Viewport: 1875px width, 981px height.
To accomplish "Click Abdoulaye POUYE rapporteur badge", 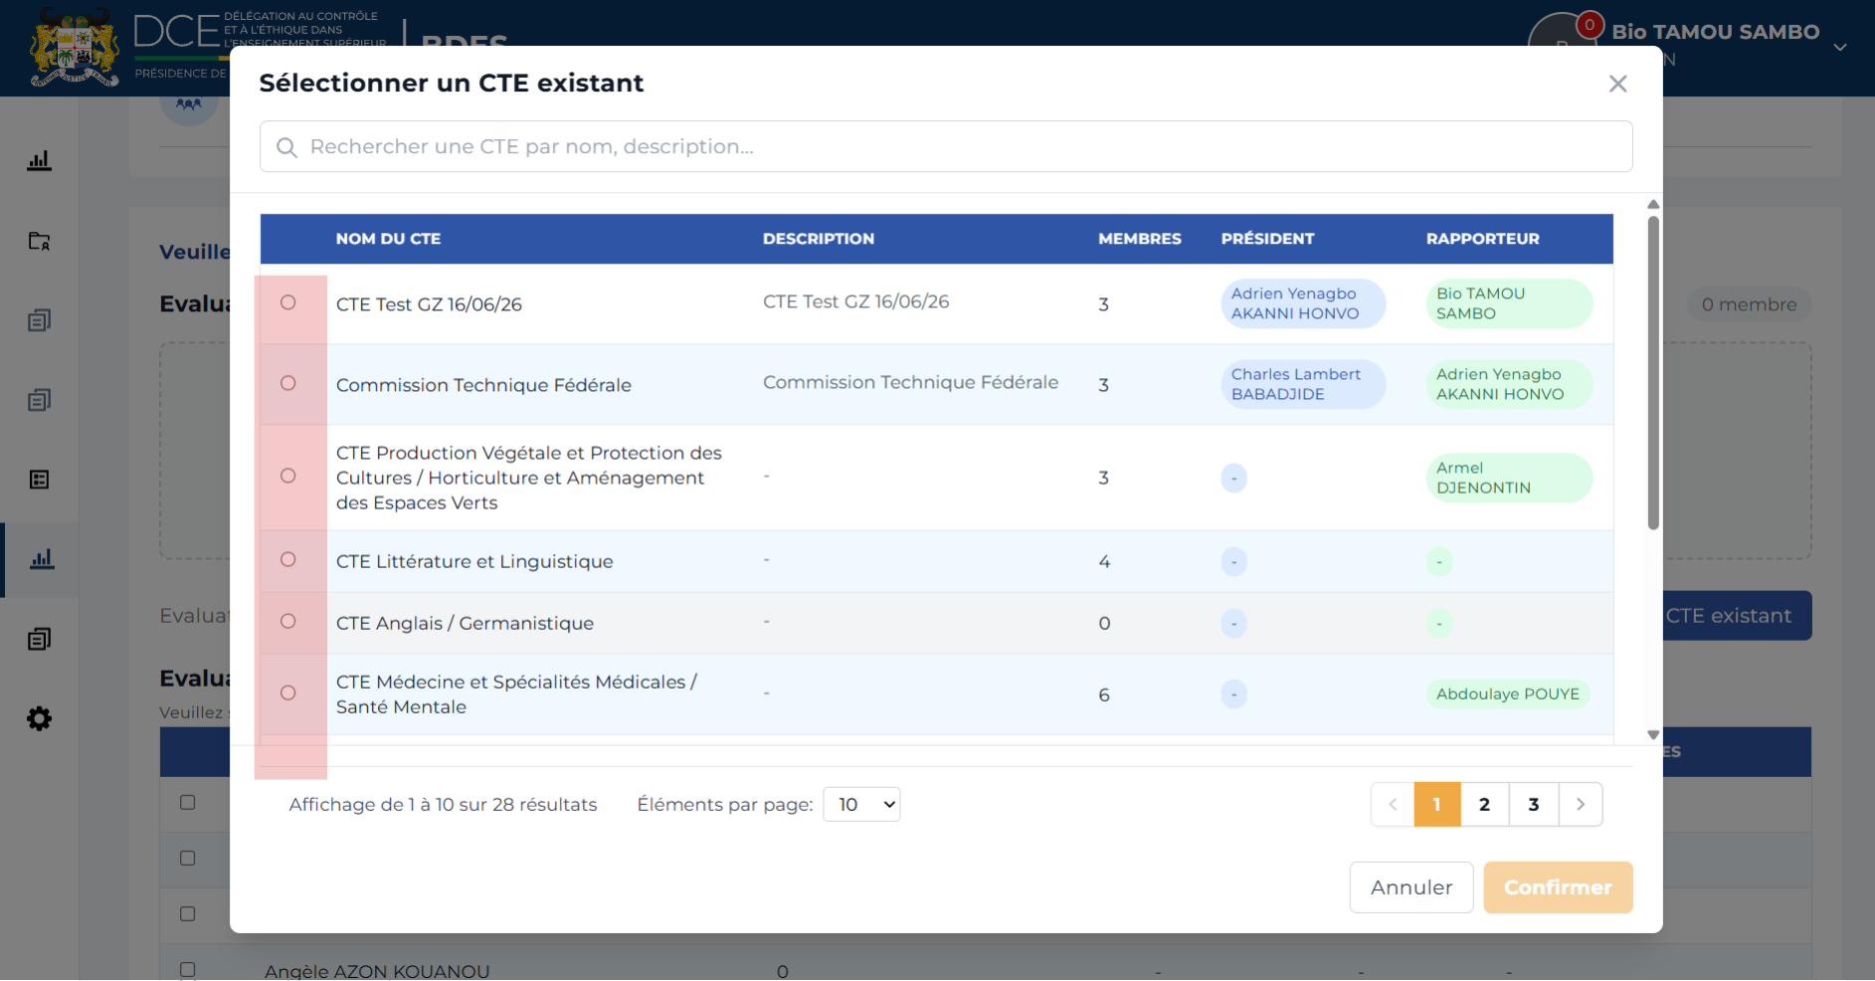I will [1508, 693].
